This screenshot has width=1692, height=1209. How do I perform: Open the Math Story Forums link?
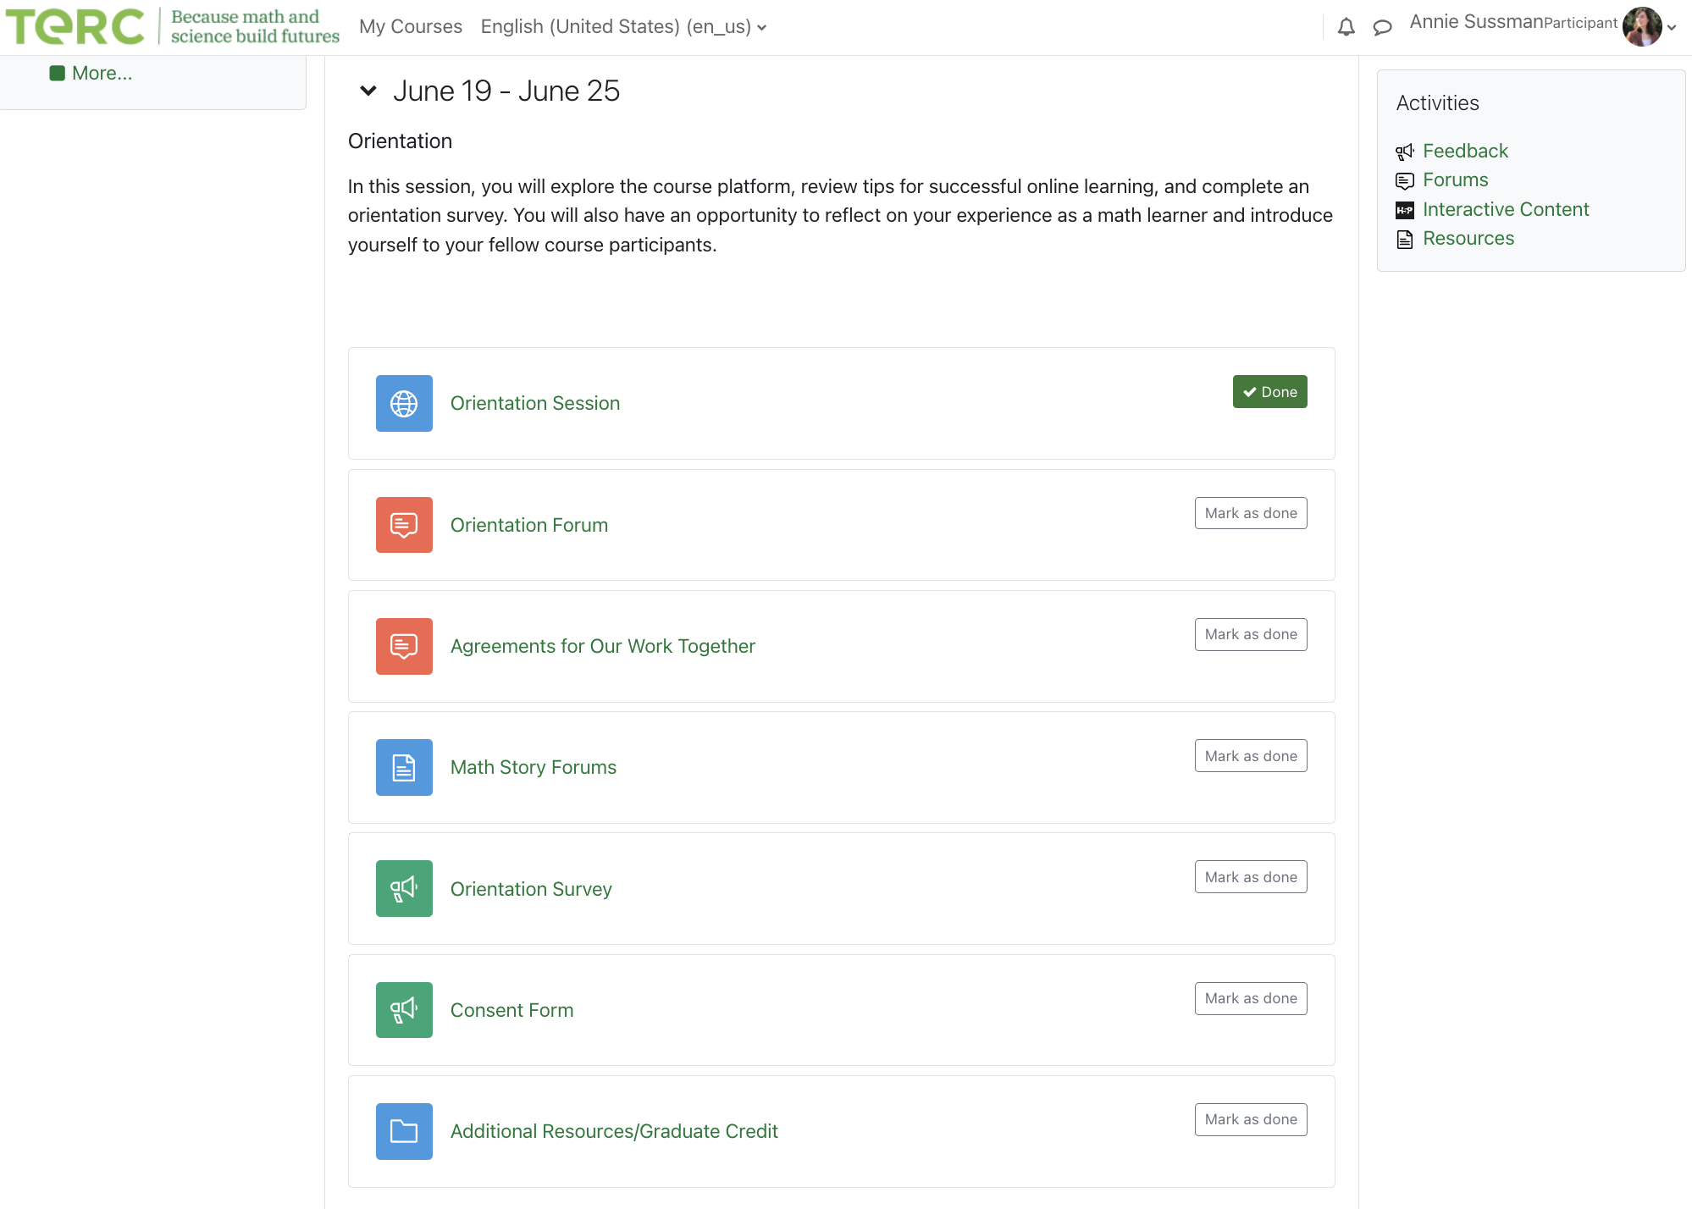(x=534, y=767)
